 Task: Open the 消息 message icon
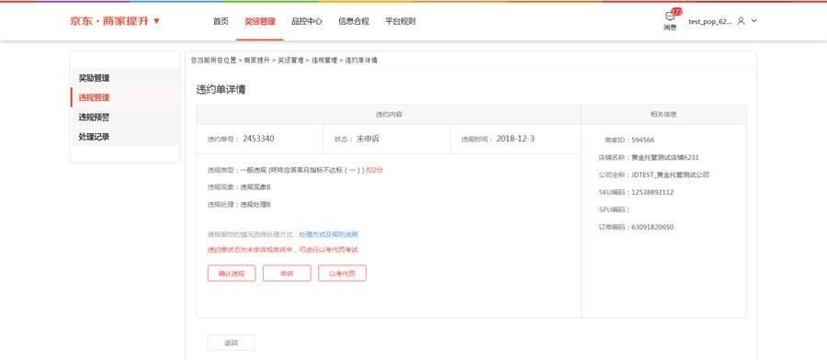pos(670,20)
